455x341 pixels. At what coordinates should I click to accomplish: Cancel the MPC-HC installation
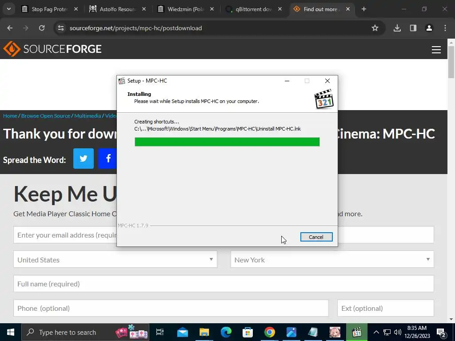point(316,237)
